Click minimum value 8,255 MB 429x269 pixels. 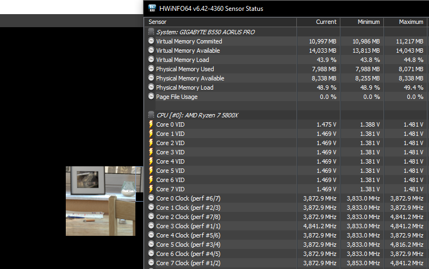[x=368, y=78]
